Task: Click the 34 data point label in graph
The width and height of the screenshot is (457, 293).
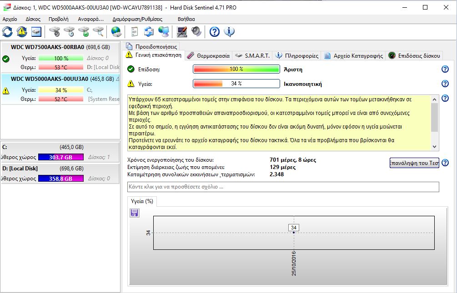Action: point(293,228)
